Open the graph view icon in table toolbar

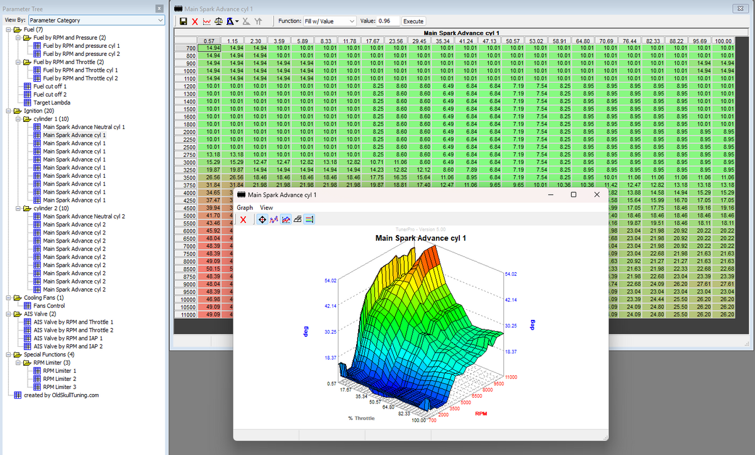pyautogui.click(x=206, y=21)
